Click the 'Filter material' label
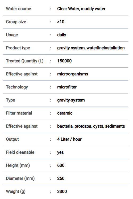Screen dimensions: 133x199 coord(19,113)
